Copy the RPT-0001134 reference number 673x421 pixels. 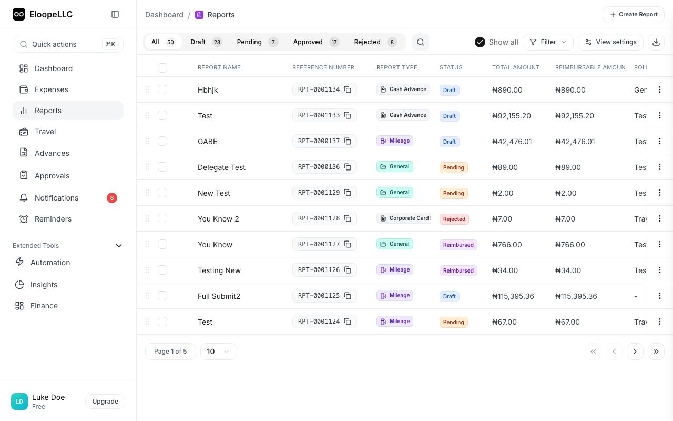[x=348, y=89]
